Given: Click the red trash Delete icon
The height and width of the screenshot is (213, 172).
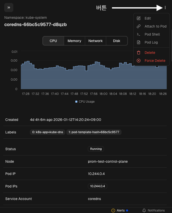Looking at the screenshot, I should (138, 53).
